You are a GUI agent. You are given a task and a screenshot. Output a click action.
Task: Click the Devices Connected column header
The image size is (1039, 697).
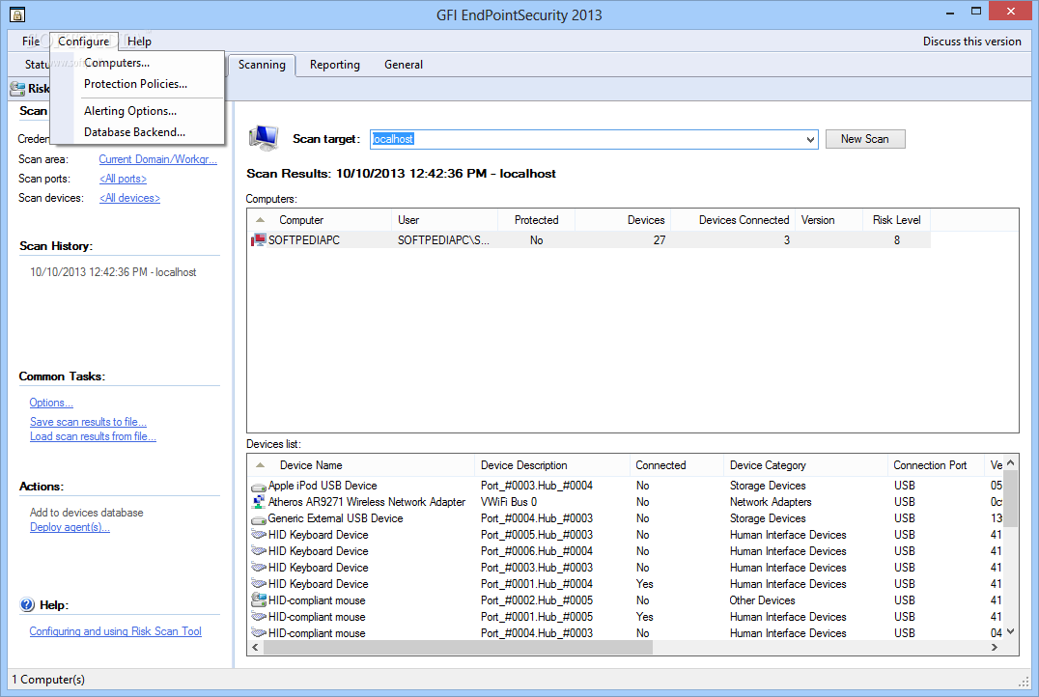(x=733, y=220)
